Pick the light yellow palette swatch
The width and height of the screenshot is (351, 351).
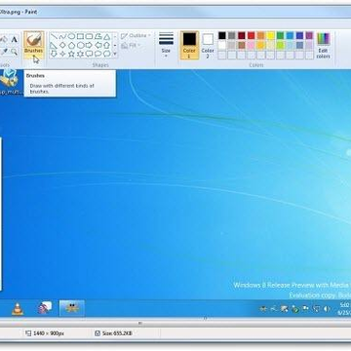(271, 45)
